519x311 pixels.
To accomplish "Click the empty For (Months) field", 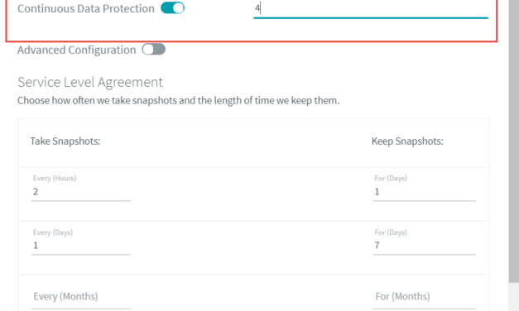I will coord(424,297).
